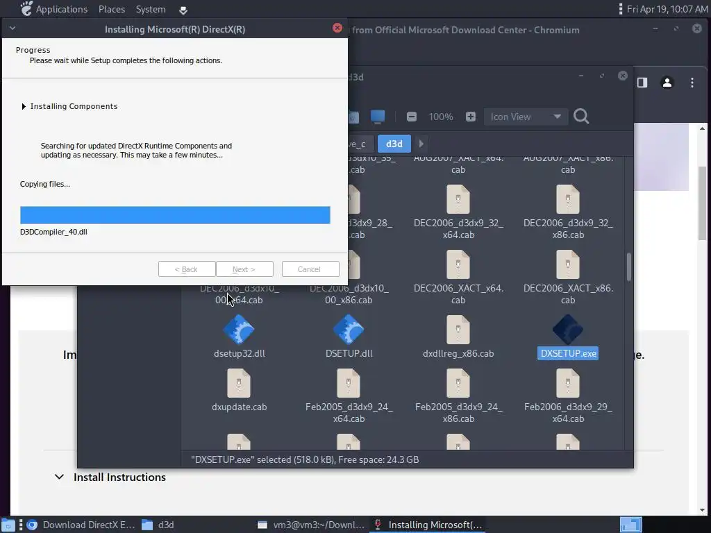Click the system tray menu dots icon
Screen dimensions: 711x533
[620, 9]
